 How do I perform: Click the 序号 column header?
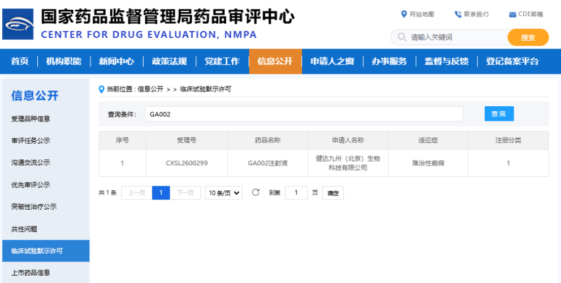point(122,141)
